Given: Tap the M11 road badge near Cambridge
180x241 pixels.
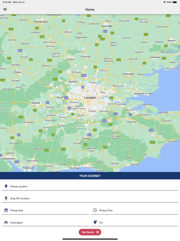Looking at the screenshot, I should [105, 31].
